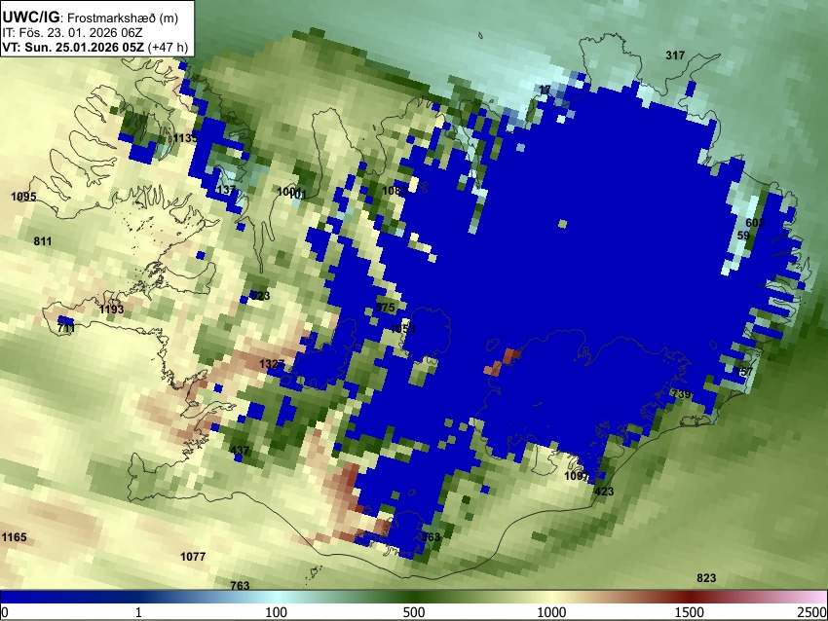Viewport: 828px width, 621px height.
Task: Select the 1083 map label
Action: 395,191
